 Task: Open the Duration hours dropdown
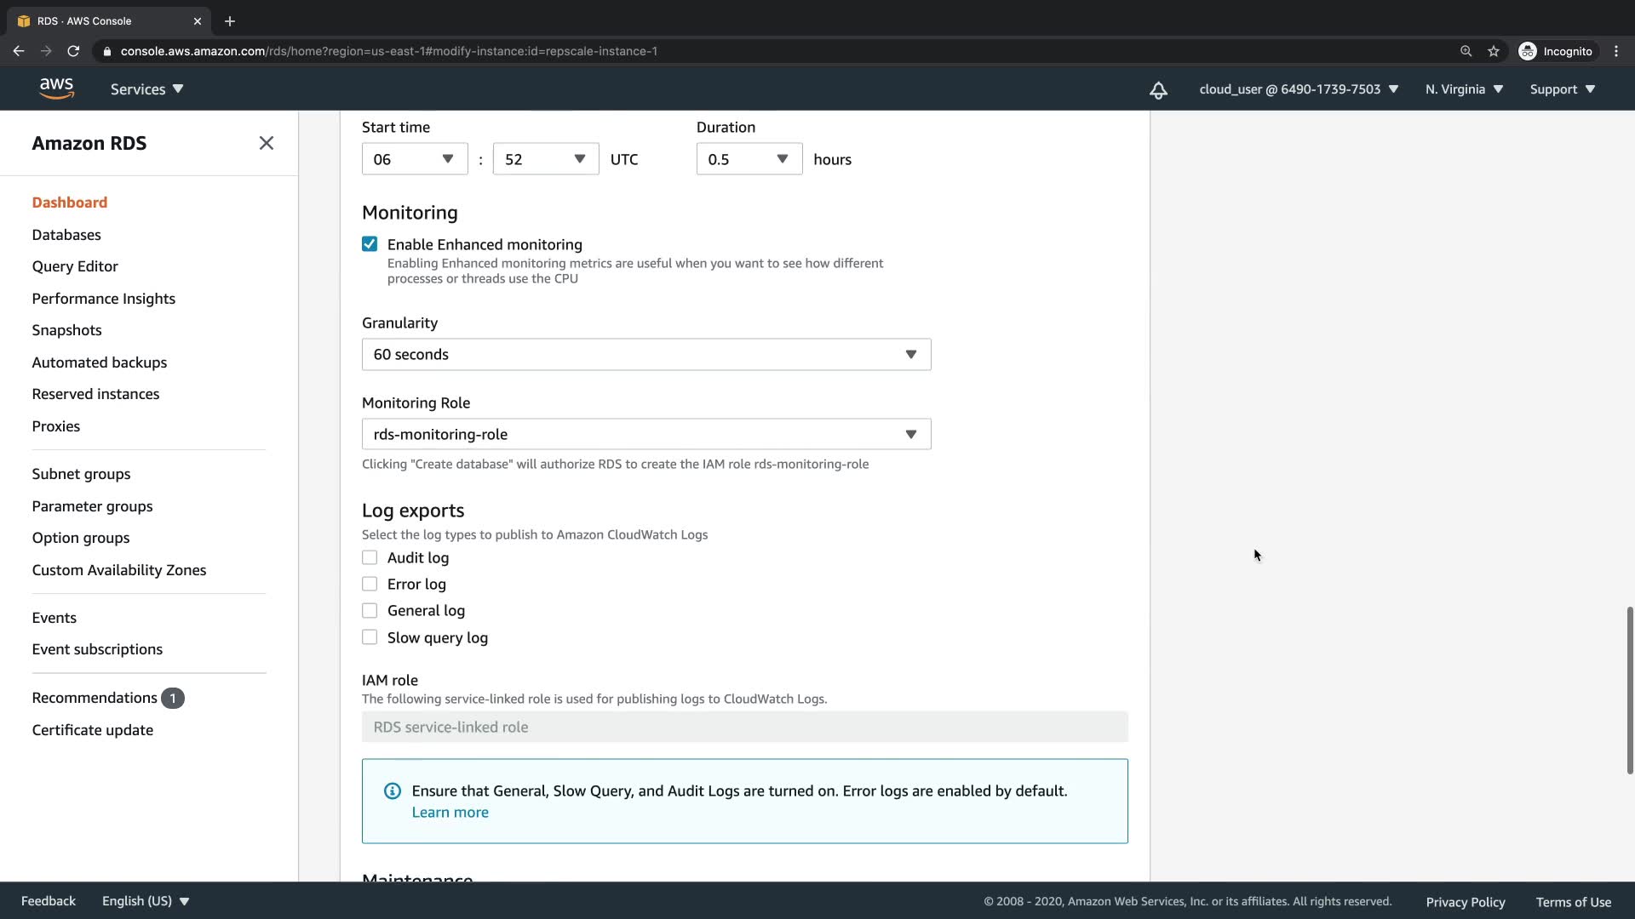coord(749,159)
